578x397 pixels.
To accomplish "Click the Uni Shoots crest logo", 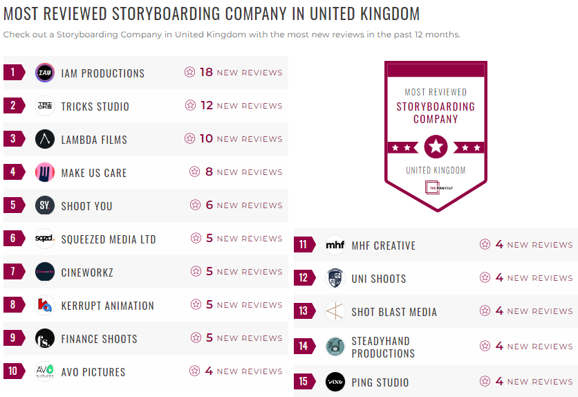I will [335, 278].
